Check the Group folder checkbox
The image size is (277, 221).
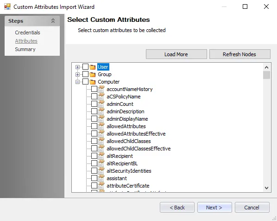click(x=86, y=74)
